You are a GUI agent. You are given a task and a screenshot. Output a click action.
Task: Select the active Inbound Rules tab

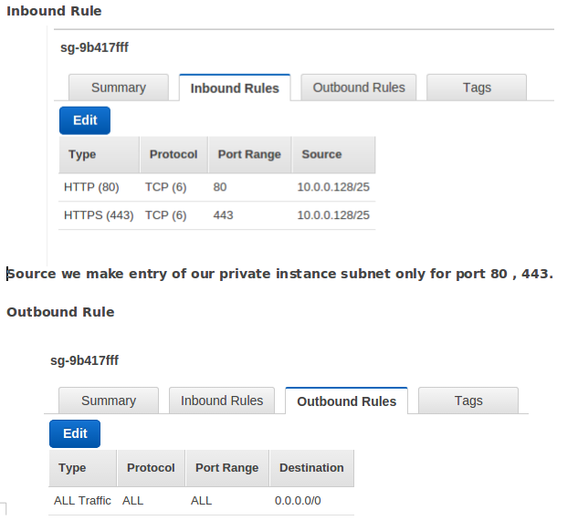(235, 88)
